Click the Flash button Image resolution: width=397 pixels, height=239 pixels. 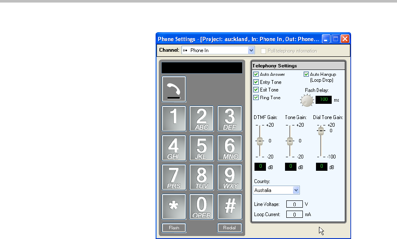pyautogui.click(x=174, y=228)
